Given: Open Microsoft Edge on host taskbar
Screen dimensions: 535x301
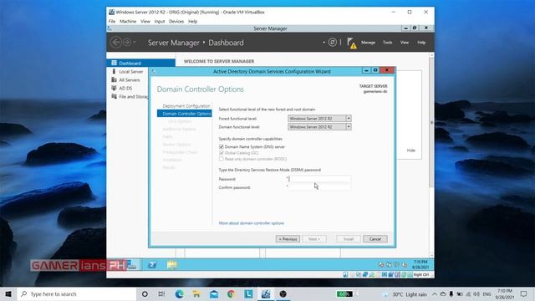Looking at the screenshot, I should (x=179, y=293).
